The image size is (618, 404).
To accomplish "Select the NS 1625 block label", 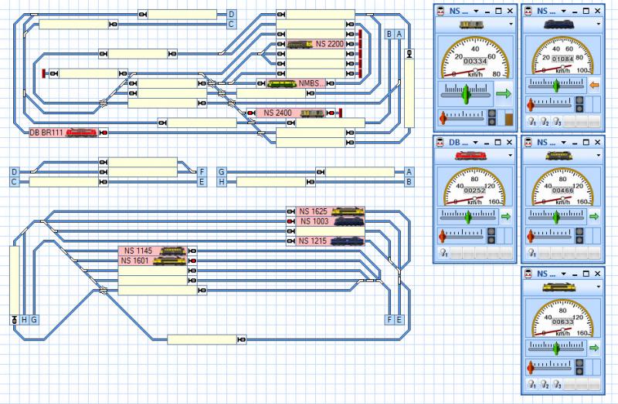I will click(x=314, y=212).
